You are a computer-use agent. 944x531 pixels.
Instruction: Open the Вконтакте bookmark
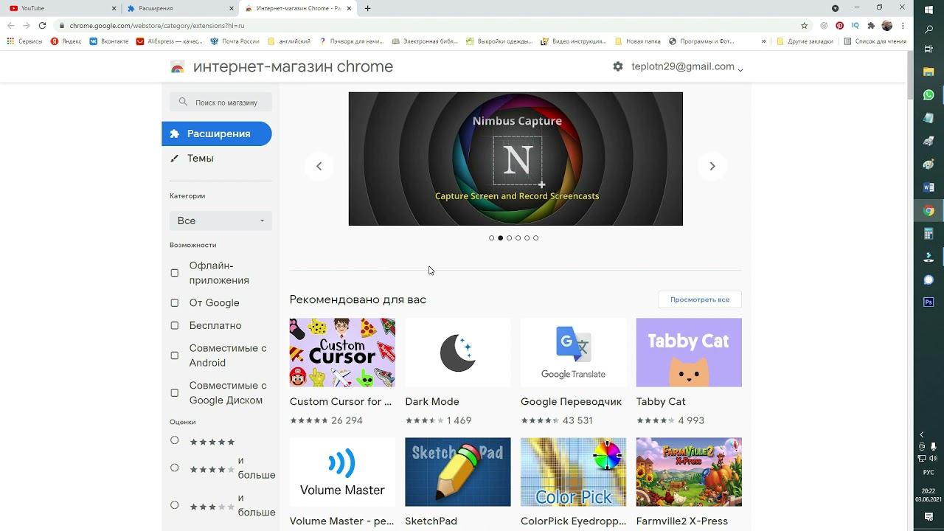coord(109,41)
